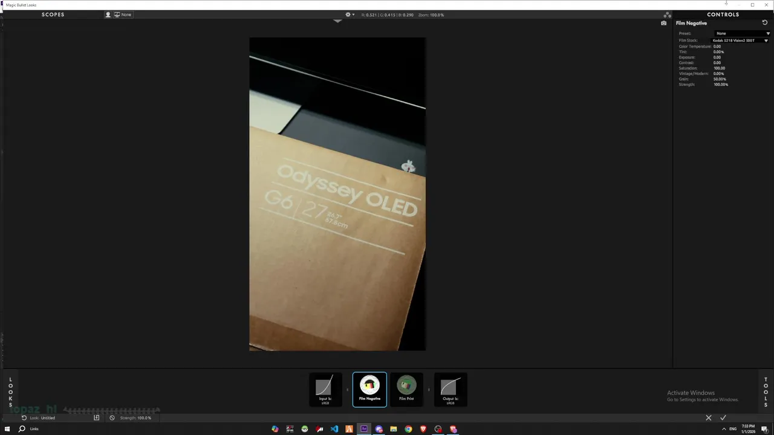
Task: Click the Strength value 100.00% in Controls
Action: click(721, 85)
